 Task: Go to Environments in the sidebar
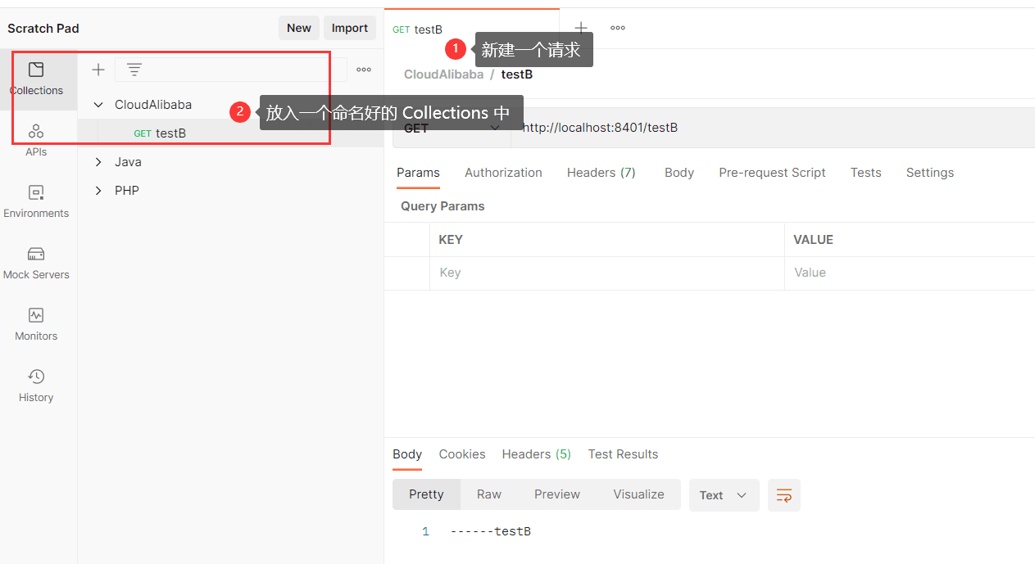(x=36, y=201)
